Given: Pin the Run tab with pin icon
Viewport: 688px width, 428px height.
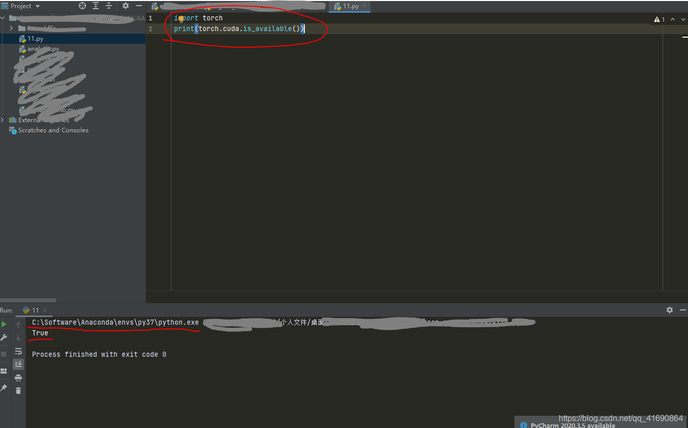Looking at the screenshot, I should pos(4,388).
